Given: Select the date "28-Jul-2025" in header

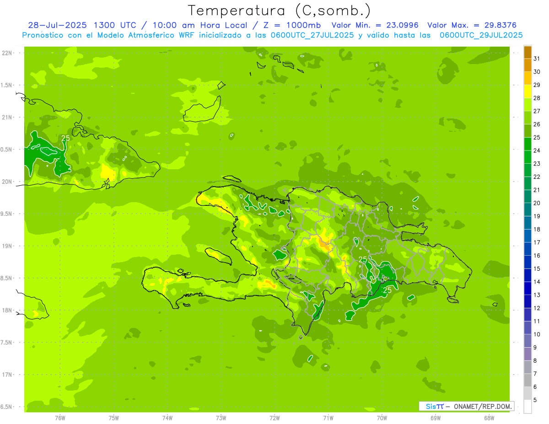Looking at the screenshot, I should click(57, 25).
